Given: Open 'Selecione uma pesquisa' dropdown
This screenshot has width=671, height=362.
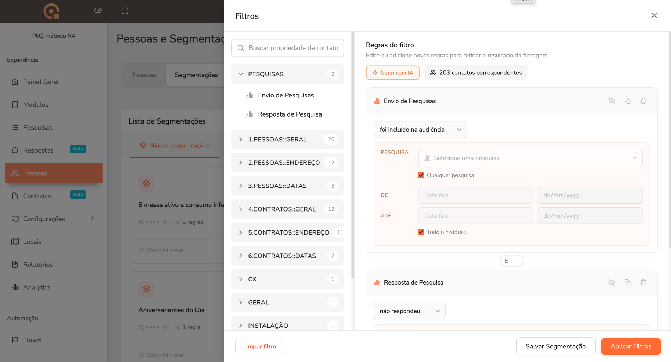Looking at the screenshot, I should click(x=530, y=158).
